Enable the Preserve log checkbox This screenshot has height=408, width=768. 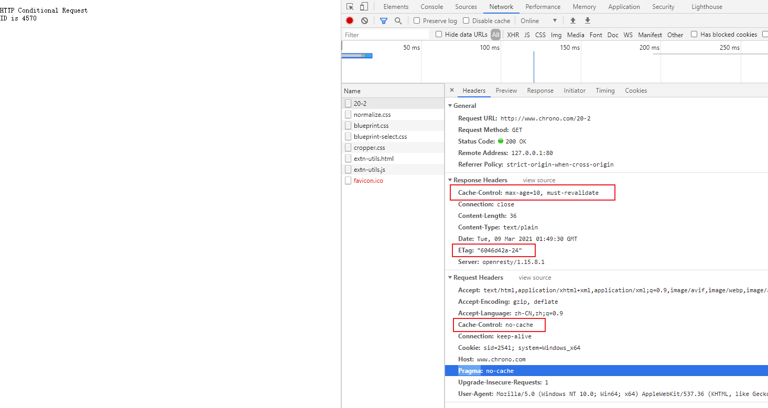click(417, 20)
